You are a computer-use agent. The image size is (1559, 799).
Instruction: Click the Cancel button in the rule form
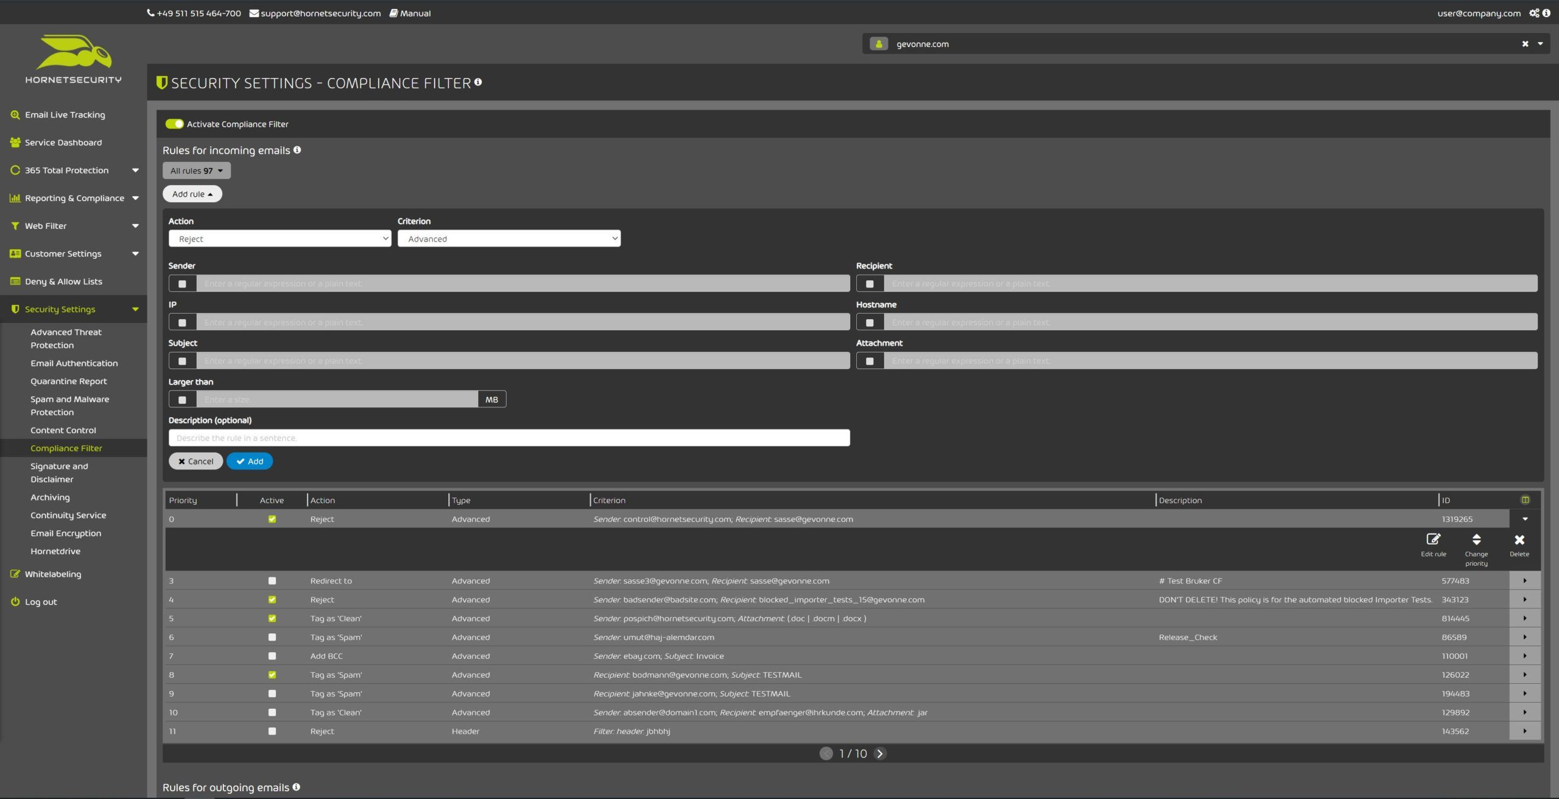(x=195, y=460)
